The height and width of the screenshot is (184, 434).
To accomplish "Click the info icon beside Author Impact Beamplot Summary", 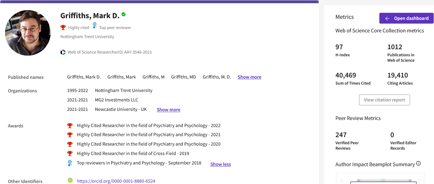I will (418, 164).
